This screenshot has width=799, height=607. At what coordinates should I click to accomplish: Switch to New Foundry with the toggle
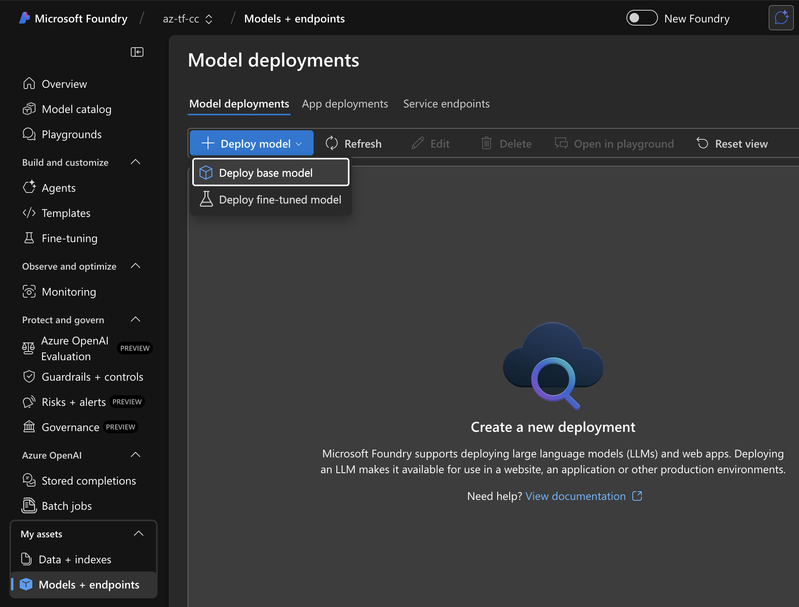pos(641,18)
